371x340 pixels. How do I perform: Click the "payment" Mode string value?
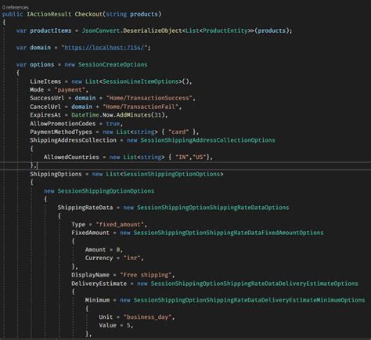[70, 90]
